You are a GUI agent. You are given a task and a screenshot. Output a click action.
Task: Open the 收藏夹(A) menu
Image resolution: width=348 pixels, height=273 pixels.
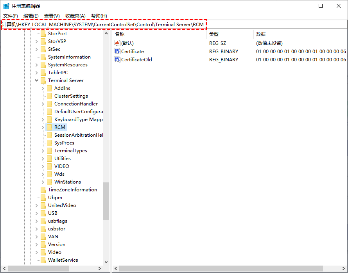[x=75, y=16]
